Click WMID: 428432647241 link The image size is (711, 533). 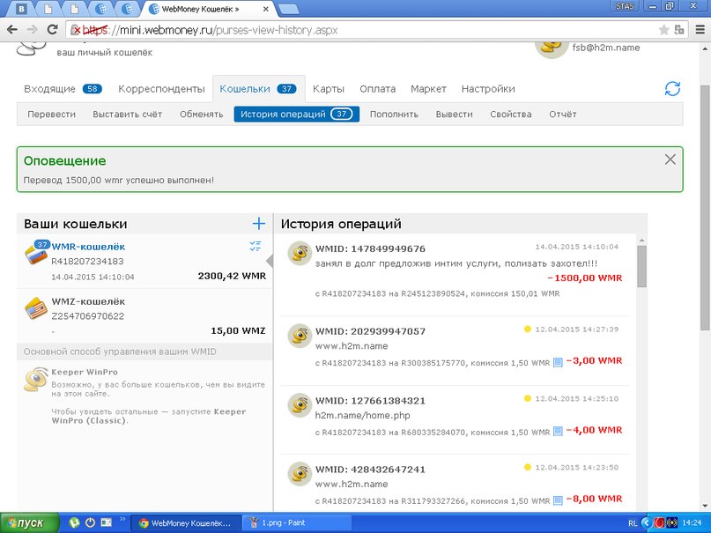pyautogui.click(x=370, y=470)
